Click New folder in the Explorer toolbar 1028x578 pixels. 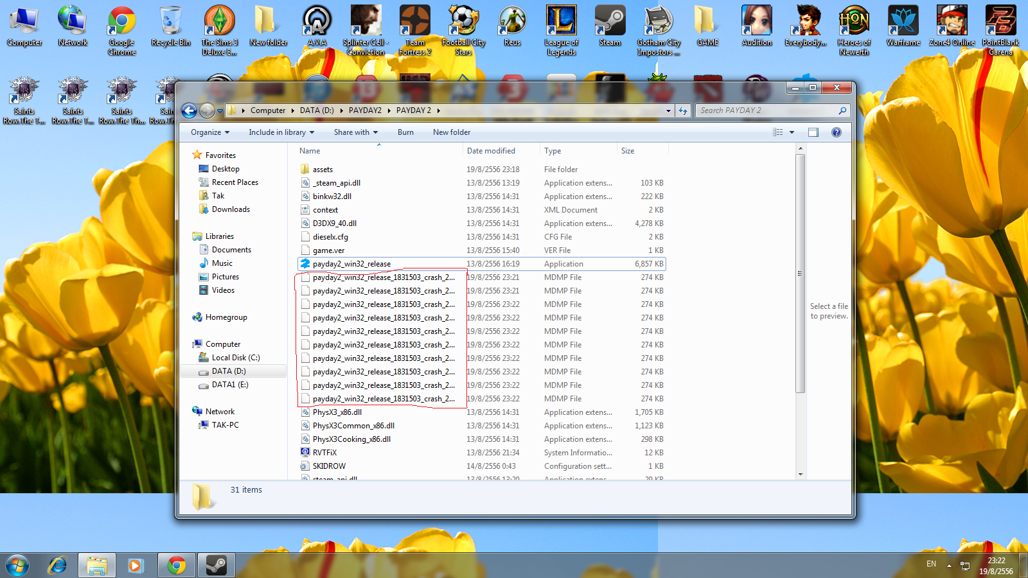pos(452,132)
